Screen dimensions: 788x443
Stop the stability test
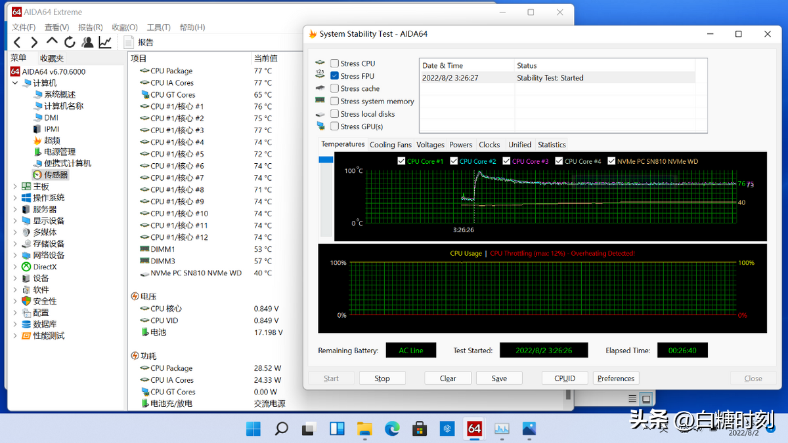coord(382,378)
